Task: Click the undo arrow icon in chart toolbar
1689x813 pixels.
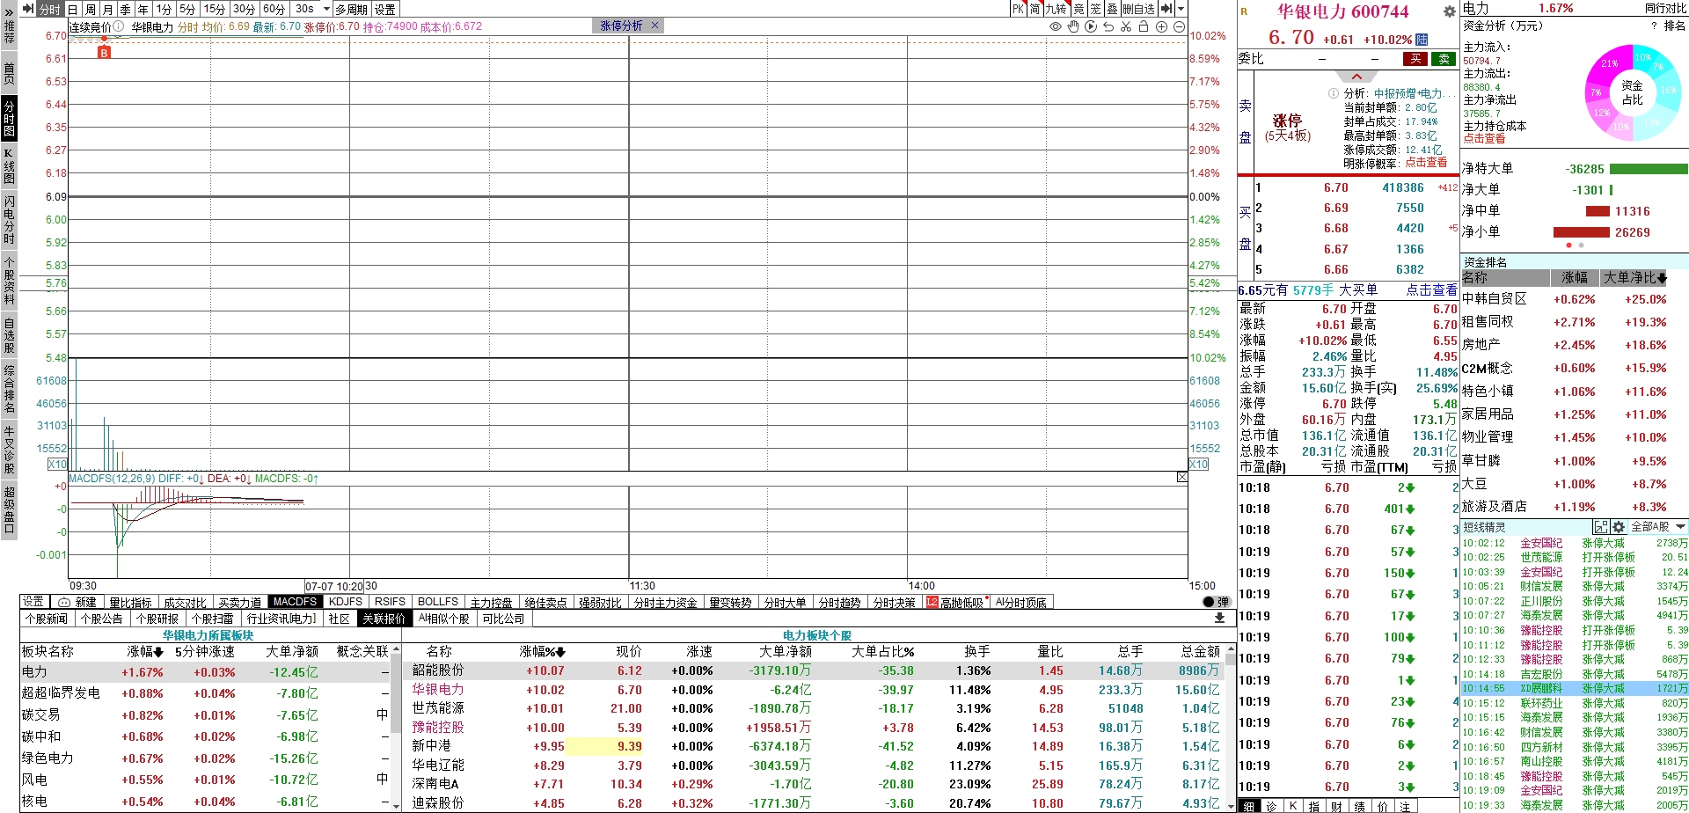Action: [x=1108, y=26]
